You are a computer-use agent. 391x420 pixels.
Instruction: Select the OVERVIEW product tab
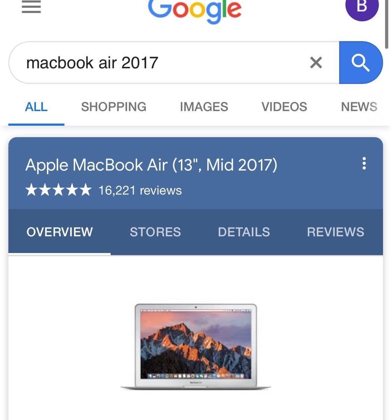pyautogui.click(x=59, y=232)
